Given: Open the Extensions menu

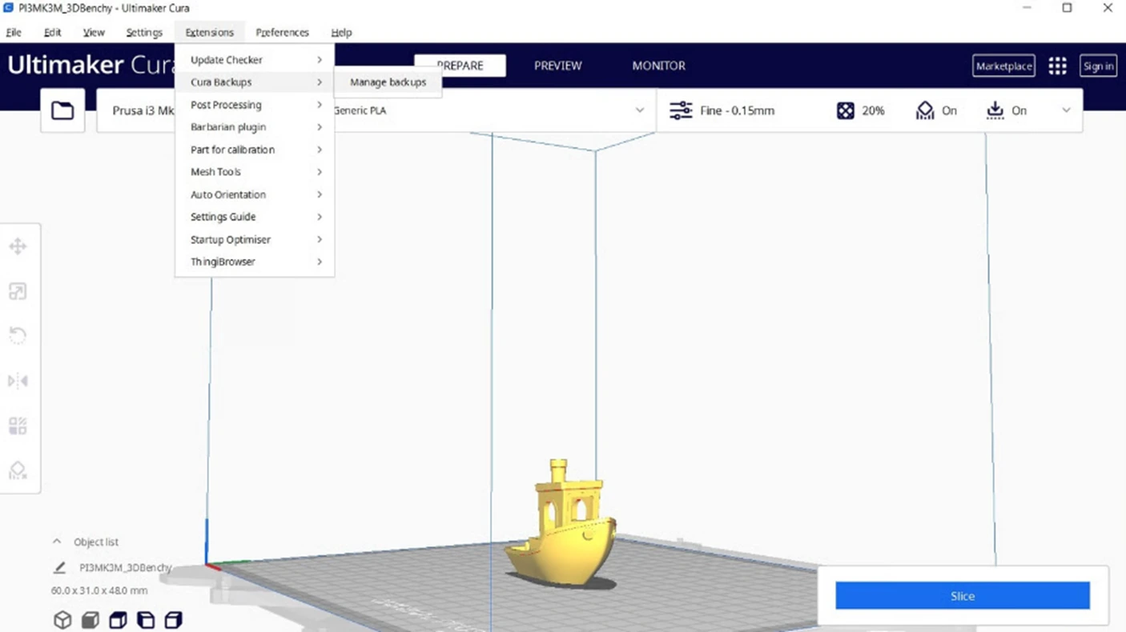Looking at the screenshot, I should pos(209,33).
